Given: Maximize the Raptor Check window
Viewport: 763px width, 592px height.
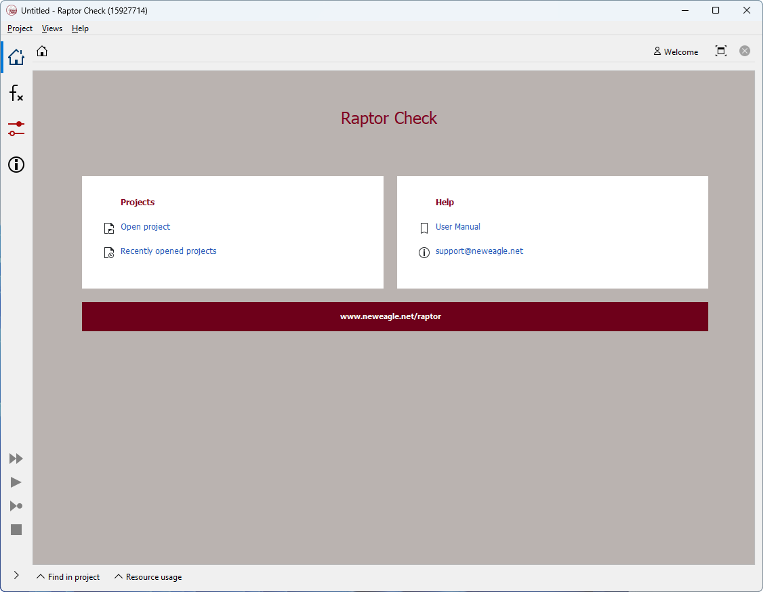Looking at the screenshot, I should [x=716, y=10].
